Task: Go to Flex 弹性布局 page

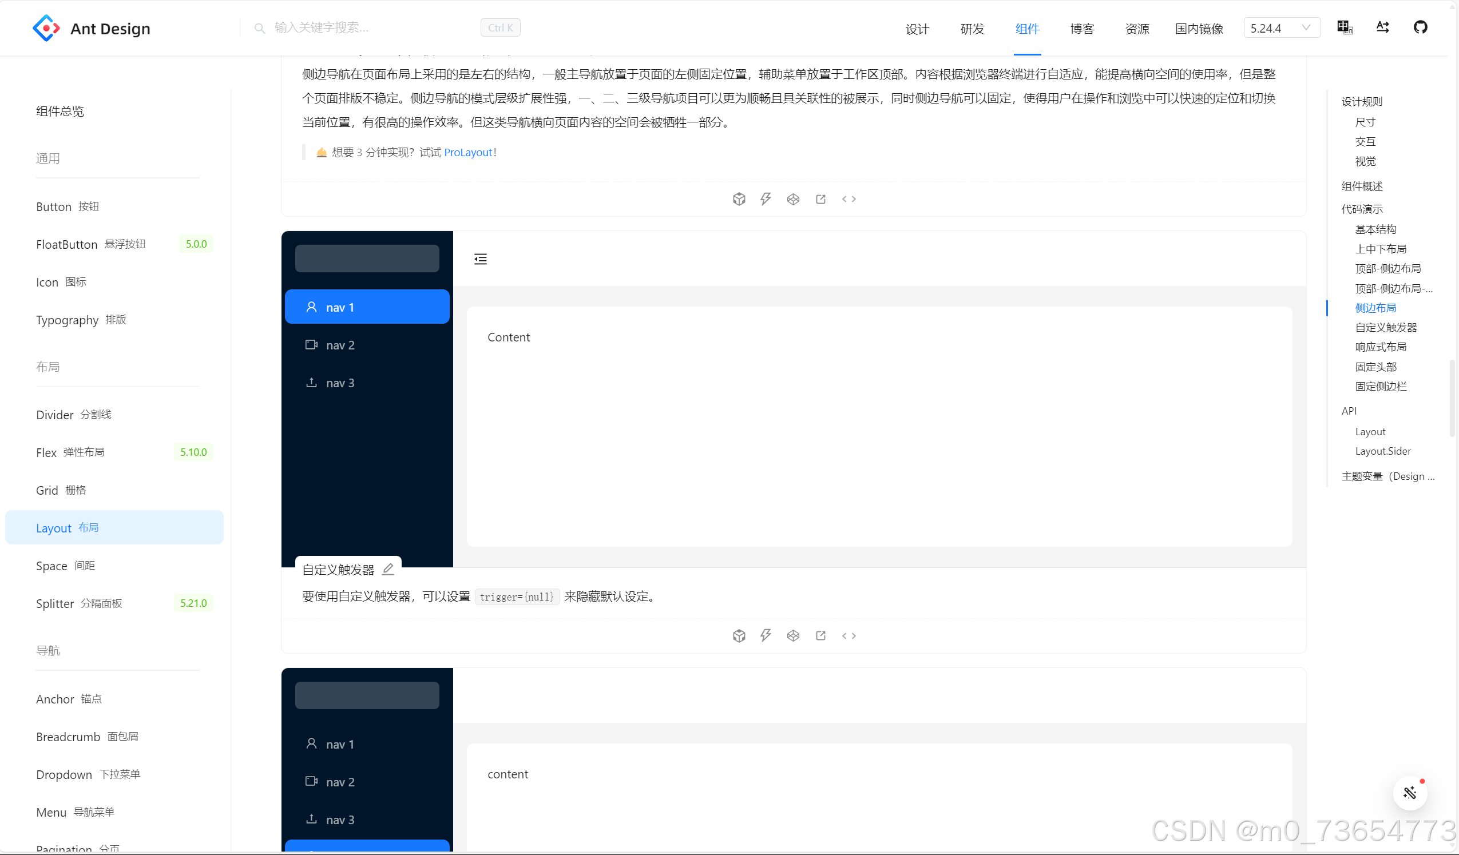Action: (x=114, y=452)
